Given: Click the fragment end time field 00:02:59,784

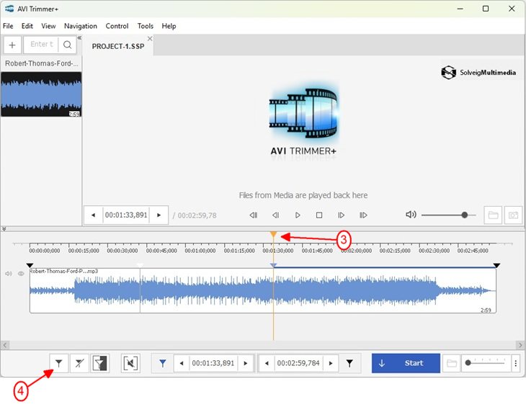Looking at the screenshot, I should pos(298,363).
